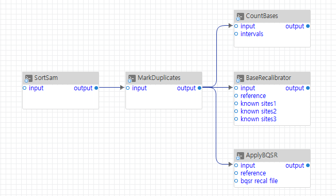Click the SortSam 'input' label

(36, 88)
